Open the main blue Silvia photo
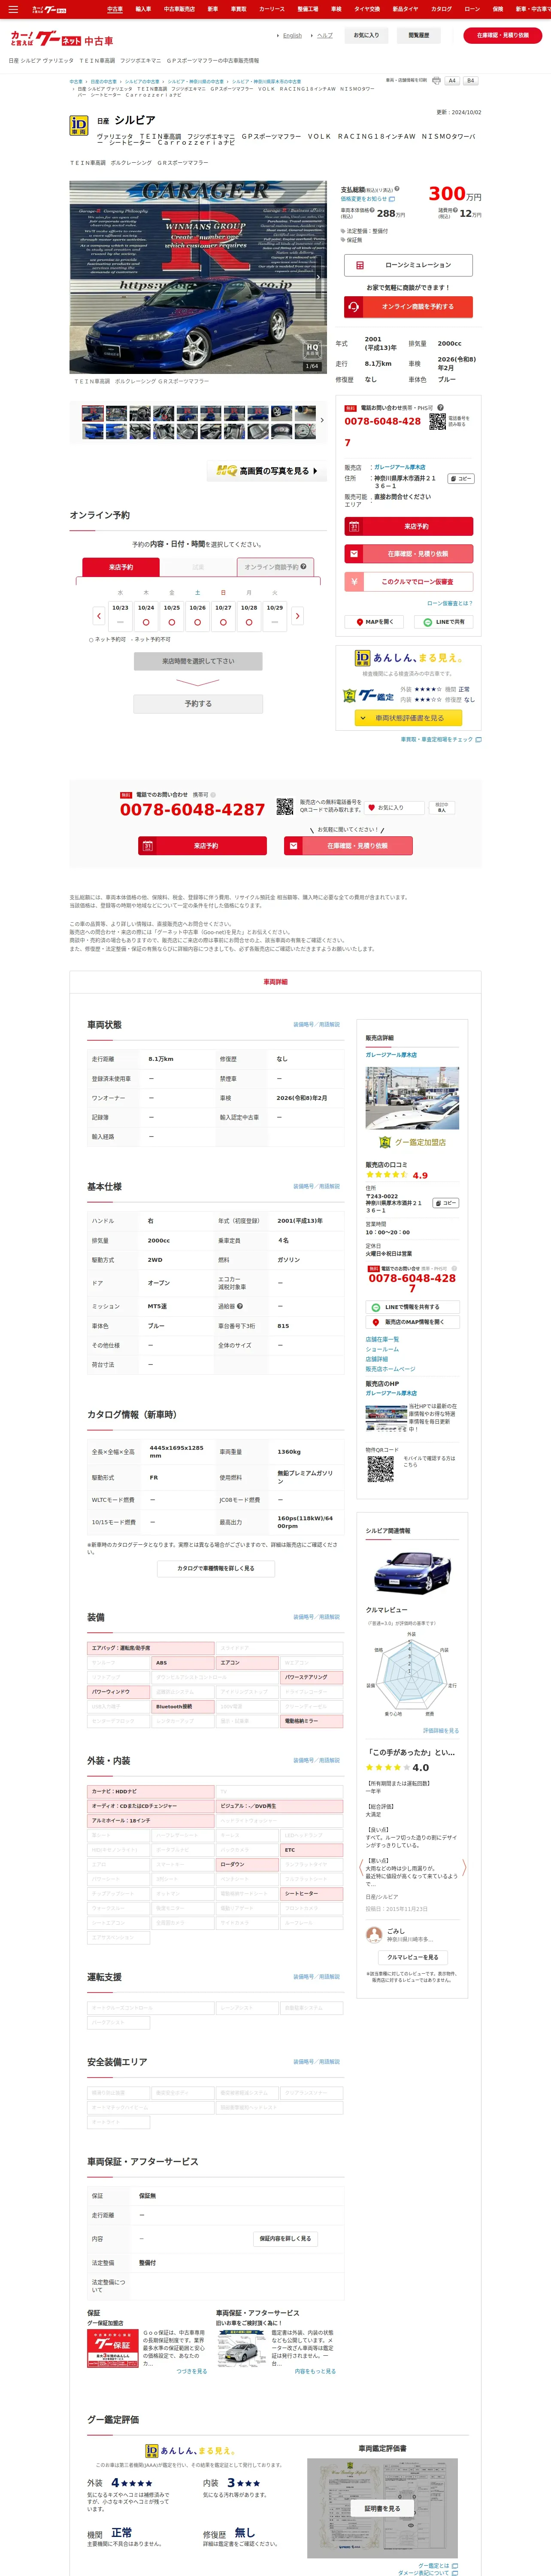Viewport: 551px width, 2576px height. pyautogui.click(x=198, y=277)
